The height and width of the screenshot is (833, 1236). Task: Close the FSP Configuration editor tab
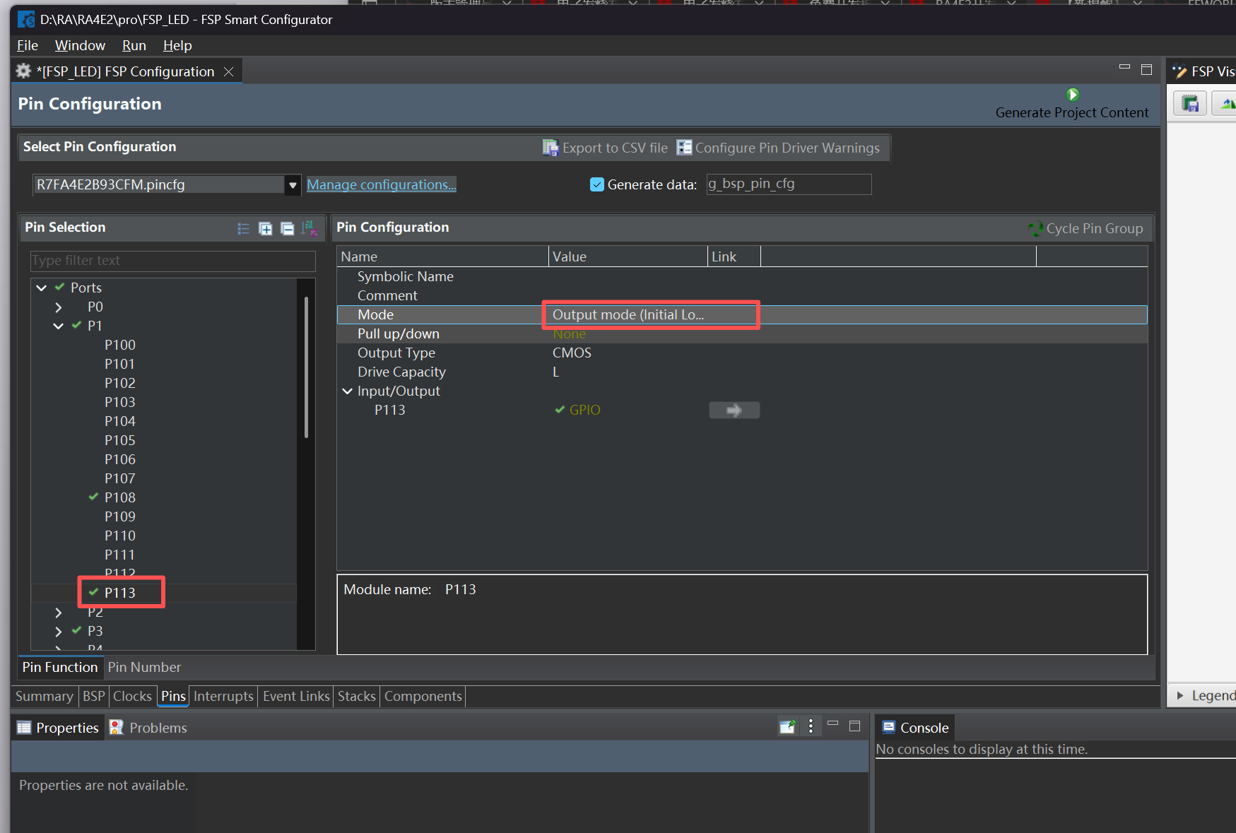pos(228,71)
